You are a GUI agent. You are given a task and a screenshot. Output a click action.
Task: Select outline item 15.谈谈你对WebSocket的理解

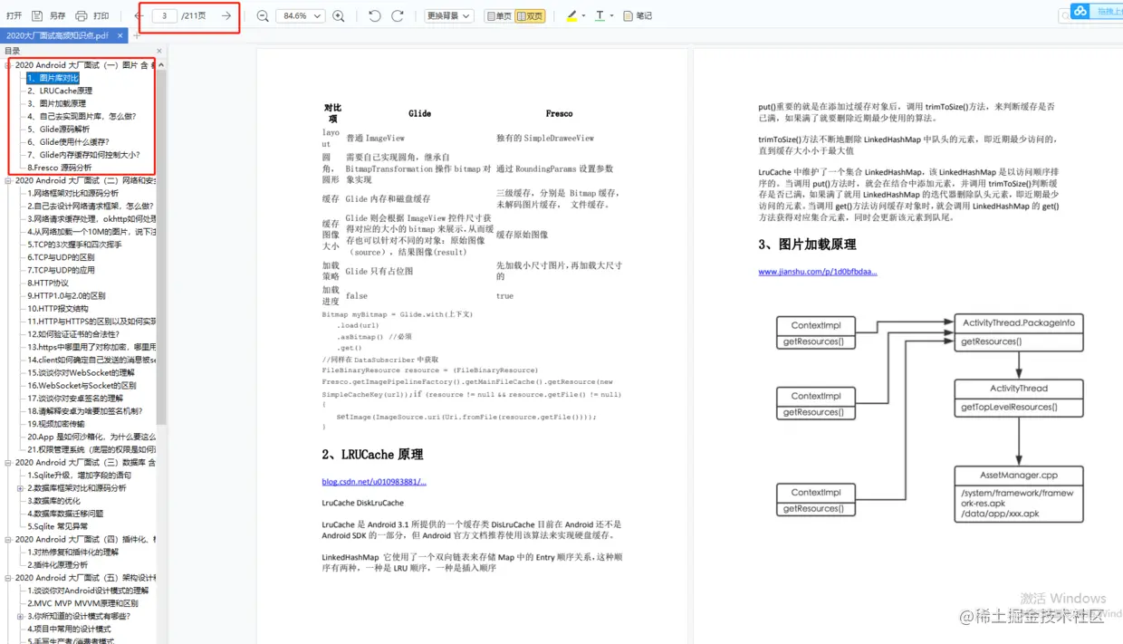(81, 372)
